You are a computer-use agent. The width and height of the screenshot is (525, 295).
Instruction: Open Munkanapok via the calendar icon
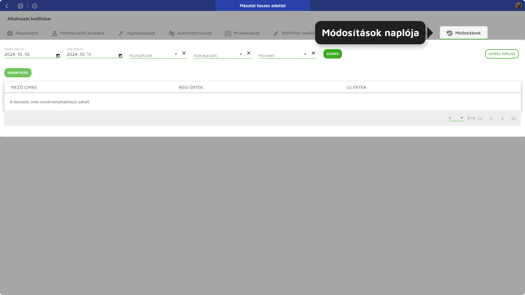tap(228, 33)
